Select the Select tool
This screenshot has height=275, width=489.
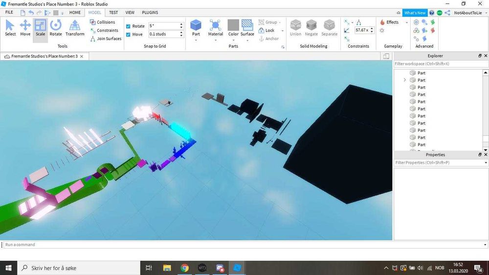(x=10, y=28)
